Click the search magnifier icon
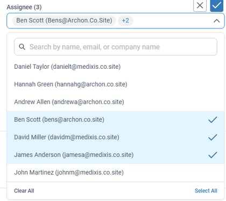The image size is (226, 201). [22, 47]
